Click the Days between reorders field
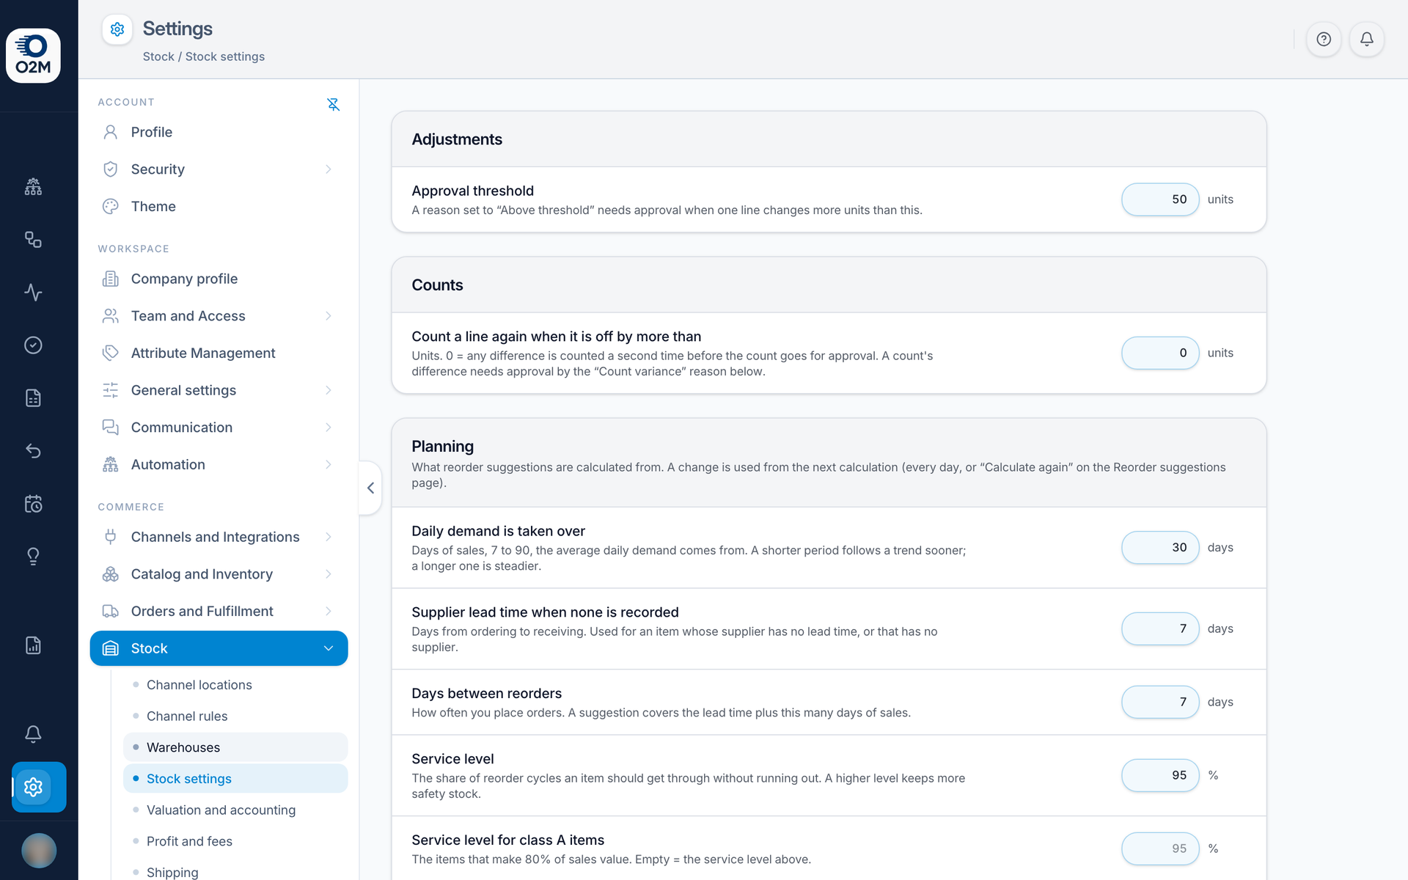Image resolution: width=1408 pixels, height=880 pixels. [1160, 702]
